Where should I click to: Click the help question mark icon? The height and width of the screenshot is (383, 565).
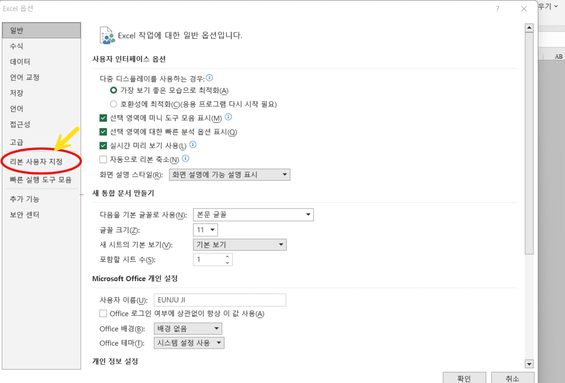pos(497,9)
